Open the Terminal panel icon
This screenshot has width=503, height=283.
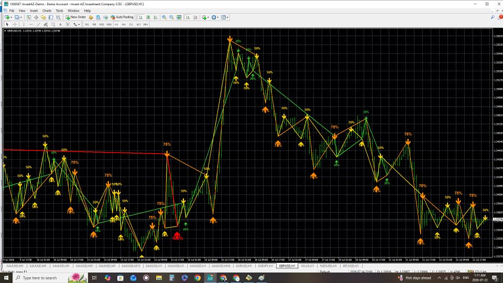click(x=51, y=17)
